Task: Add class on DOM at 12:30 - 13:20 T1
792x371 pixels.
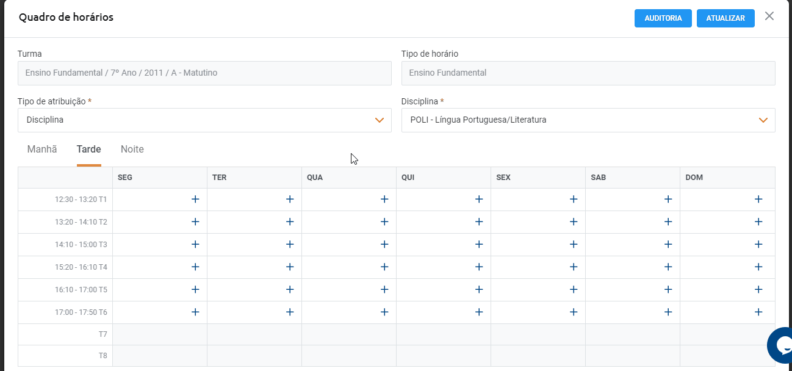Action: tap(758, 199)
